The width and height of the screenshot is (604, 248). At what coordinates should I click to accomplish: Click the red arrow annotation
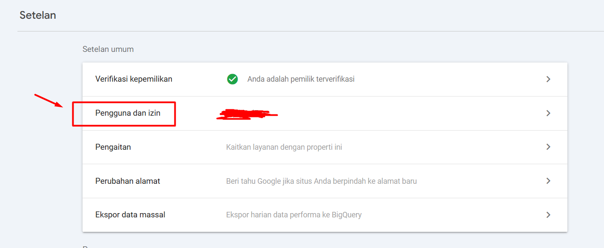(x=48, y=100)
